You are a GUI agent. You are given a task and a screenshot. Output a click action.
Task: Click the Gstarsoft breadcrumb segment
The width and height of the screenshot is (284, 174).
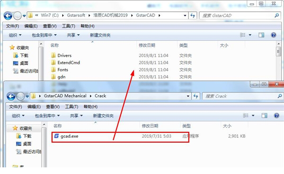pyautogui.click(x=76, y=15)
